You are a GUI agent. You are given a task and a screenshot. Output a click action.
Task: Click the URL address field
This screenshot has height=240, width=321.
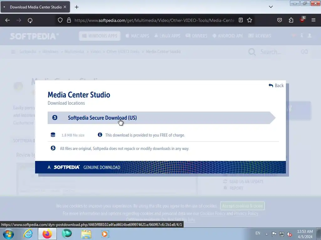click(154, 20)
